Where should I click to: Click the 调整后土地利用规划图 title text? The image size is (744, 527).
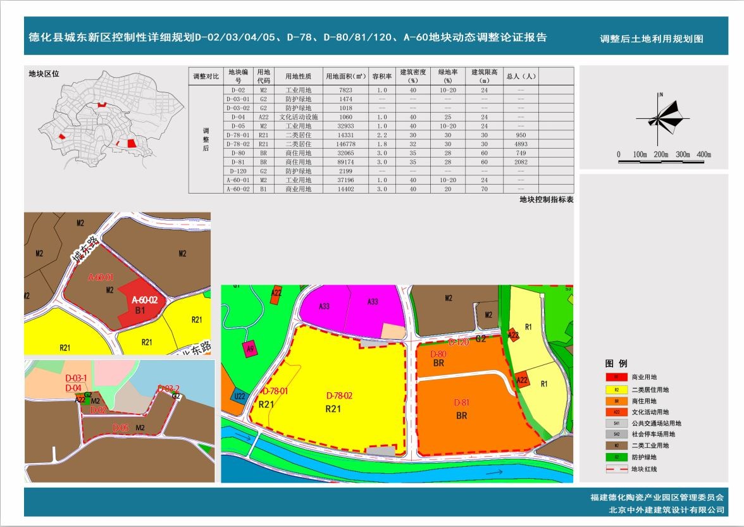(x=651, y=39)
